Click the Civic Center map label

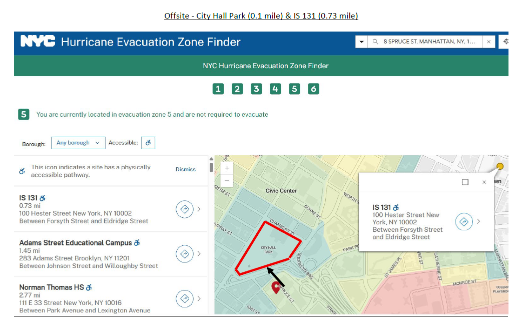click(x=281, y=191)
